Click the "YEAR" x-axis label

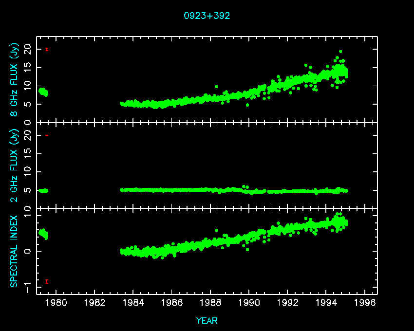point(207,321)
